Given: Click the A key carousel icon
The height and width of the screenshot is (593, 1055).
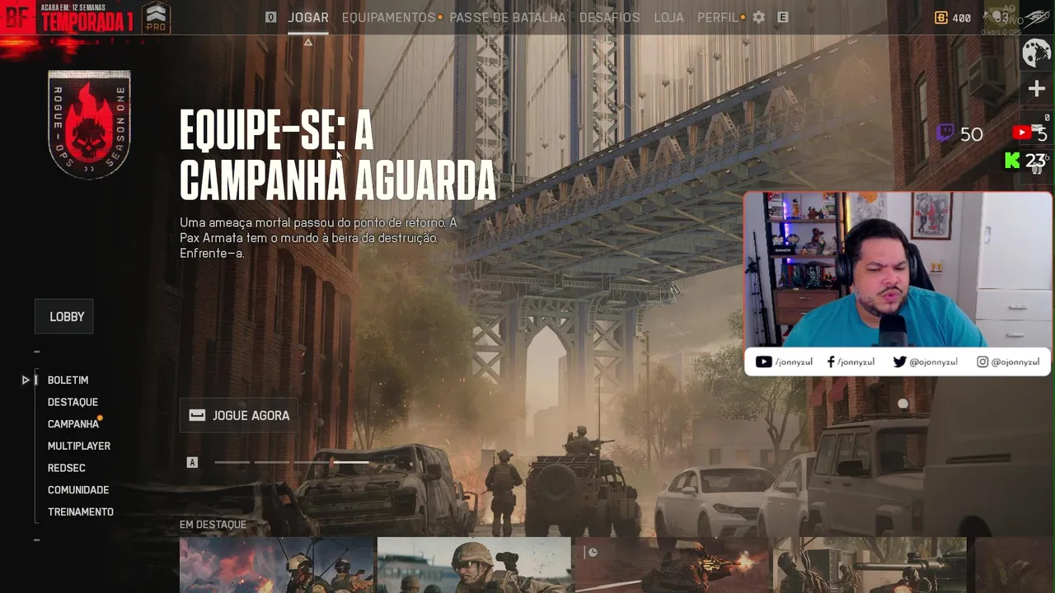Looking at the screenshot, I should click(x=192, y=463).
